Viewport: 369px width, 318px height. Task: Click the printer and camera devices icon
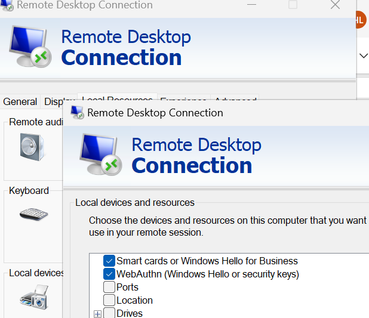(35, 297)
